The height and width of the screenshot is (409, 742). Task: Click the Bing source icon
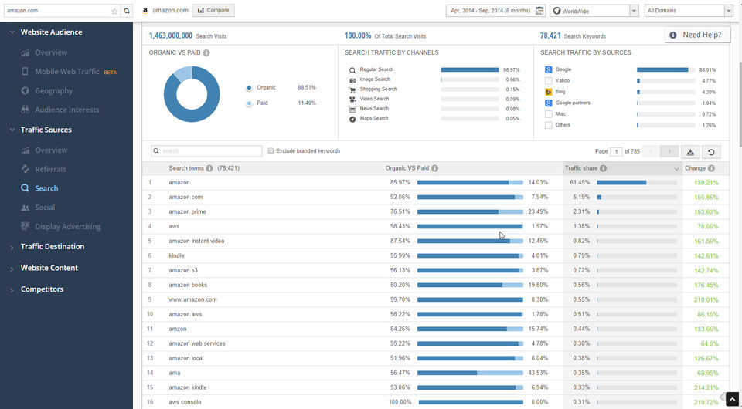(x=549, y=92)
